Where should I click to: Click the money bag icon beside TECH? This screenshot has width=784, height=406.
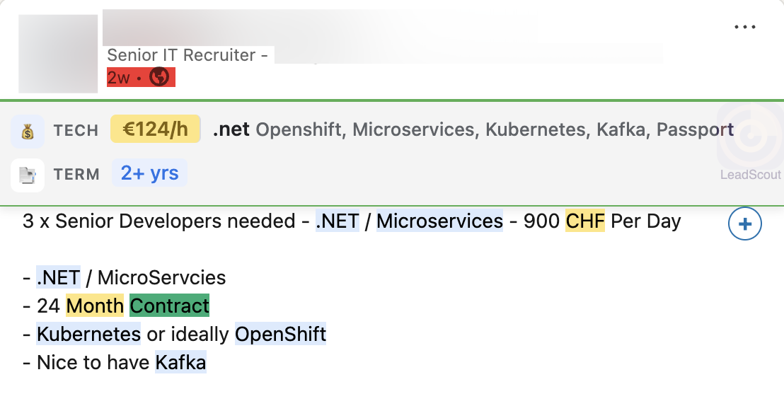pyautogui.click(x=28, y=131)
